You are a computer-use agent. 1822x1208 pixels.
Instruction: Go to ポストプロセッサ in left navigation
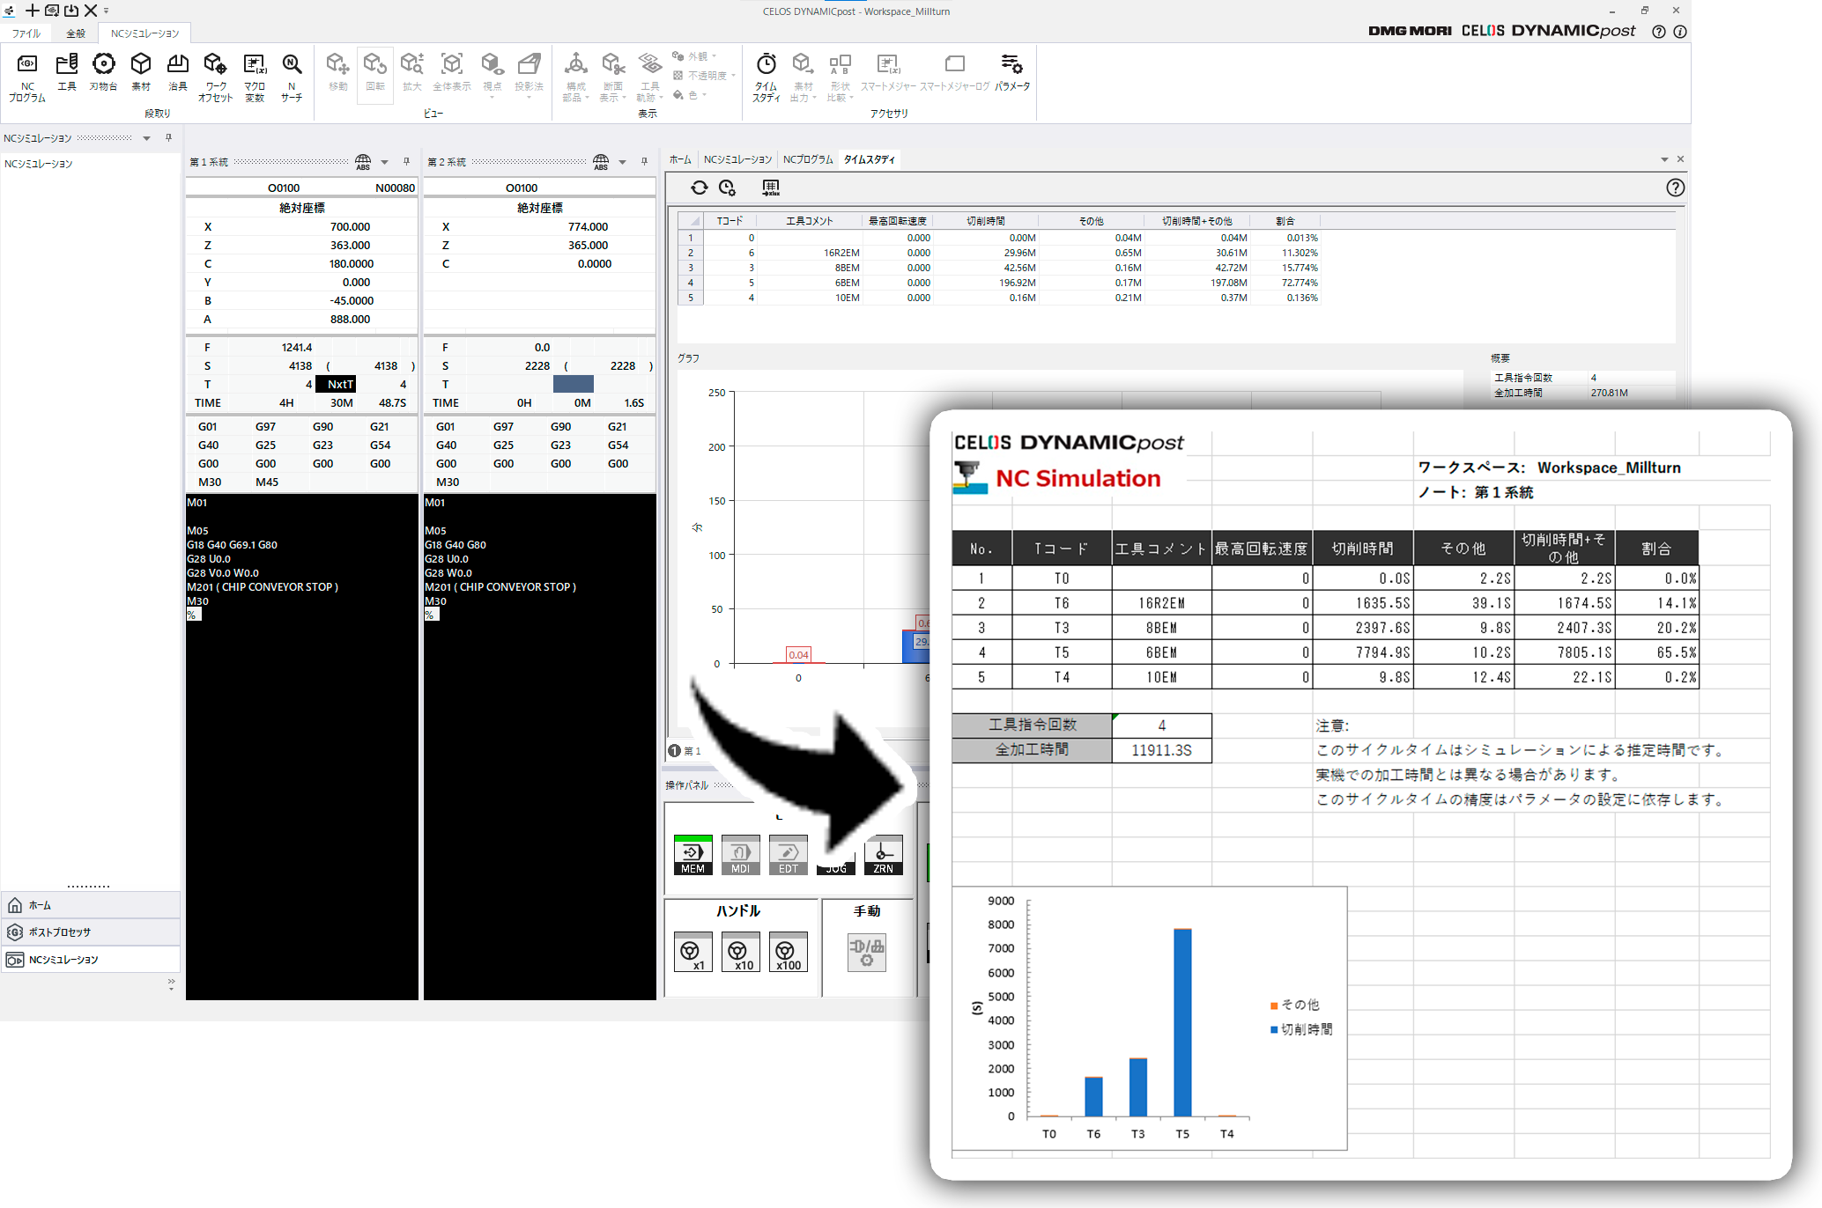click(91, 932)
